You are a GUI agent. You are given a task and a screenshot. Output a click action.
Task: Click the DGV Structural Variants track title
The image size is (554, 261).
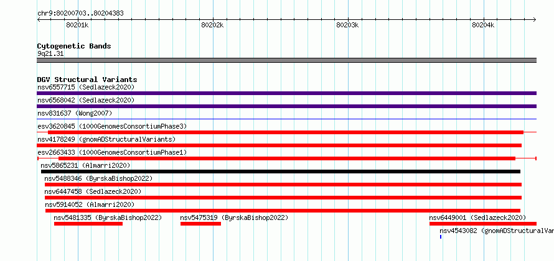point(87,80)
